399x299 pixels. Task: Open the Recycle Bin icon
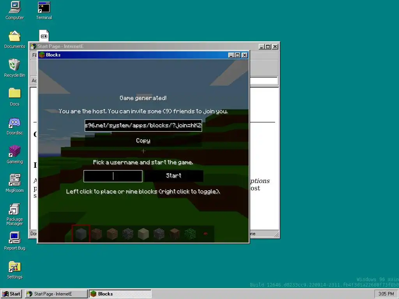(14, 68)
